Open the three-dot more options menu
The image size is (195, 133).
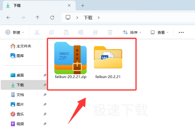pyautogui.click(x=181, y=32)
